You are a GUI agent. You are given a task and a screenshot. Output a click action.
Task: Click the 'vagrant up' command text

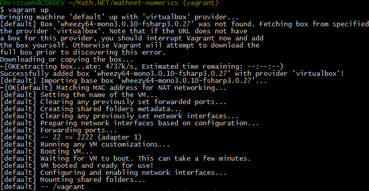tap(28, 10)
